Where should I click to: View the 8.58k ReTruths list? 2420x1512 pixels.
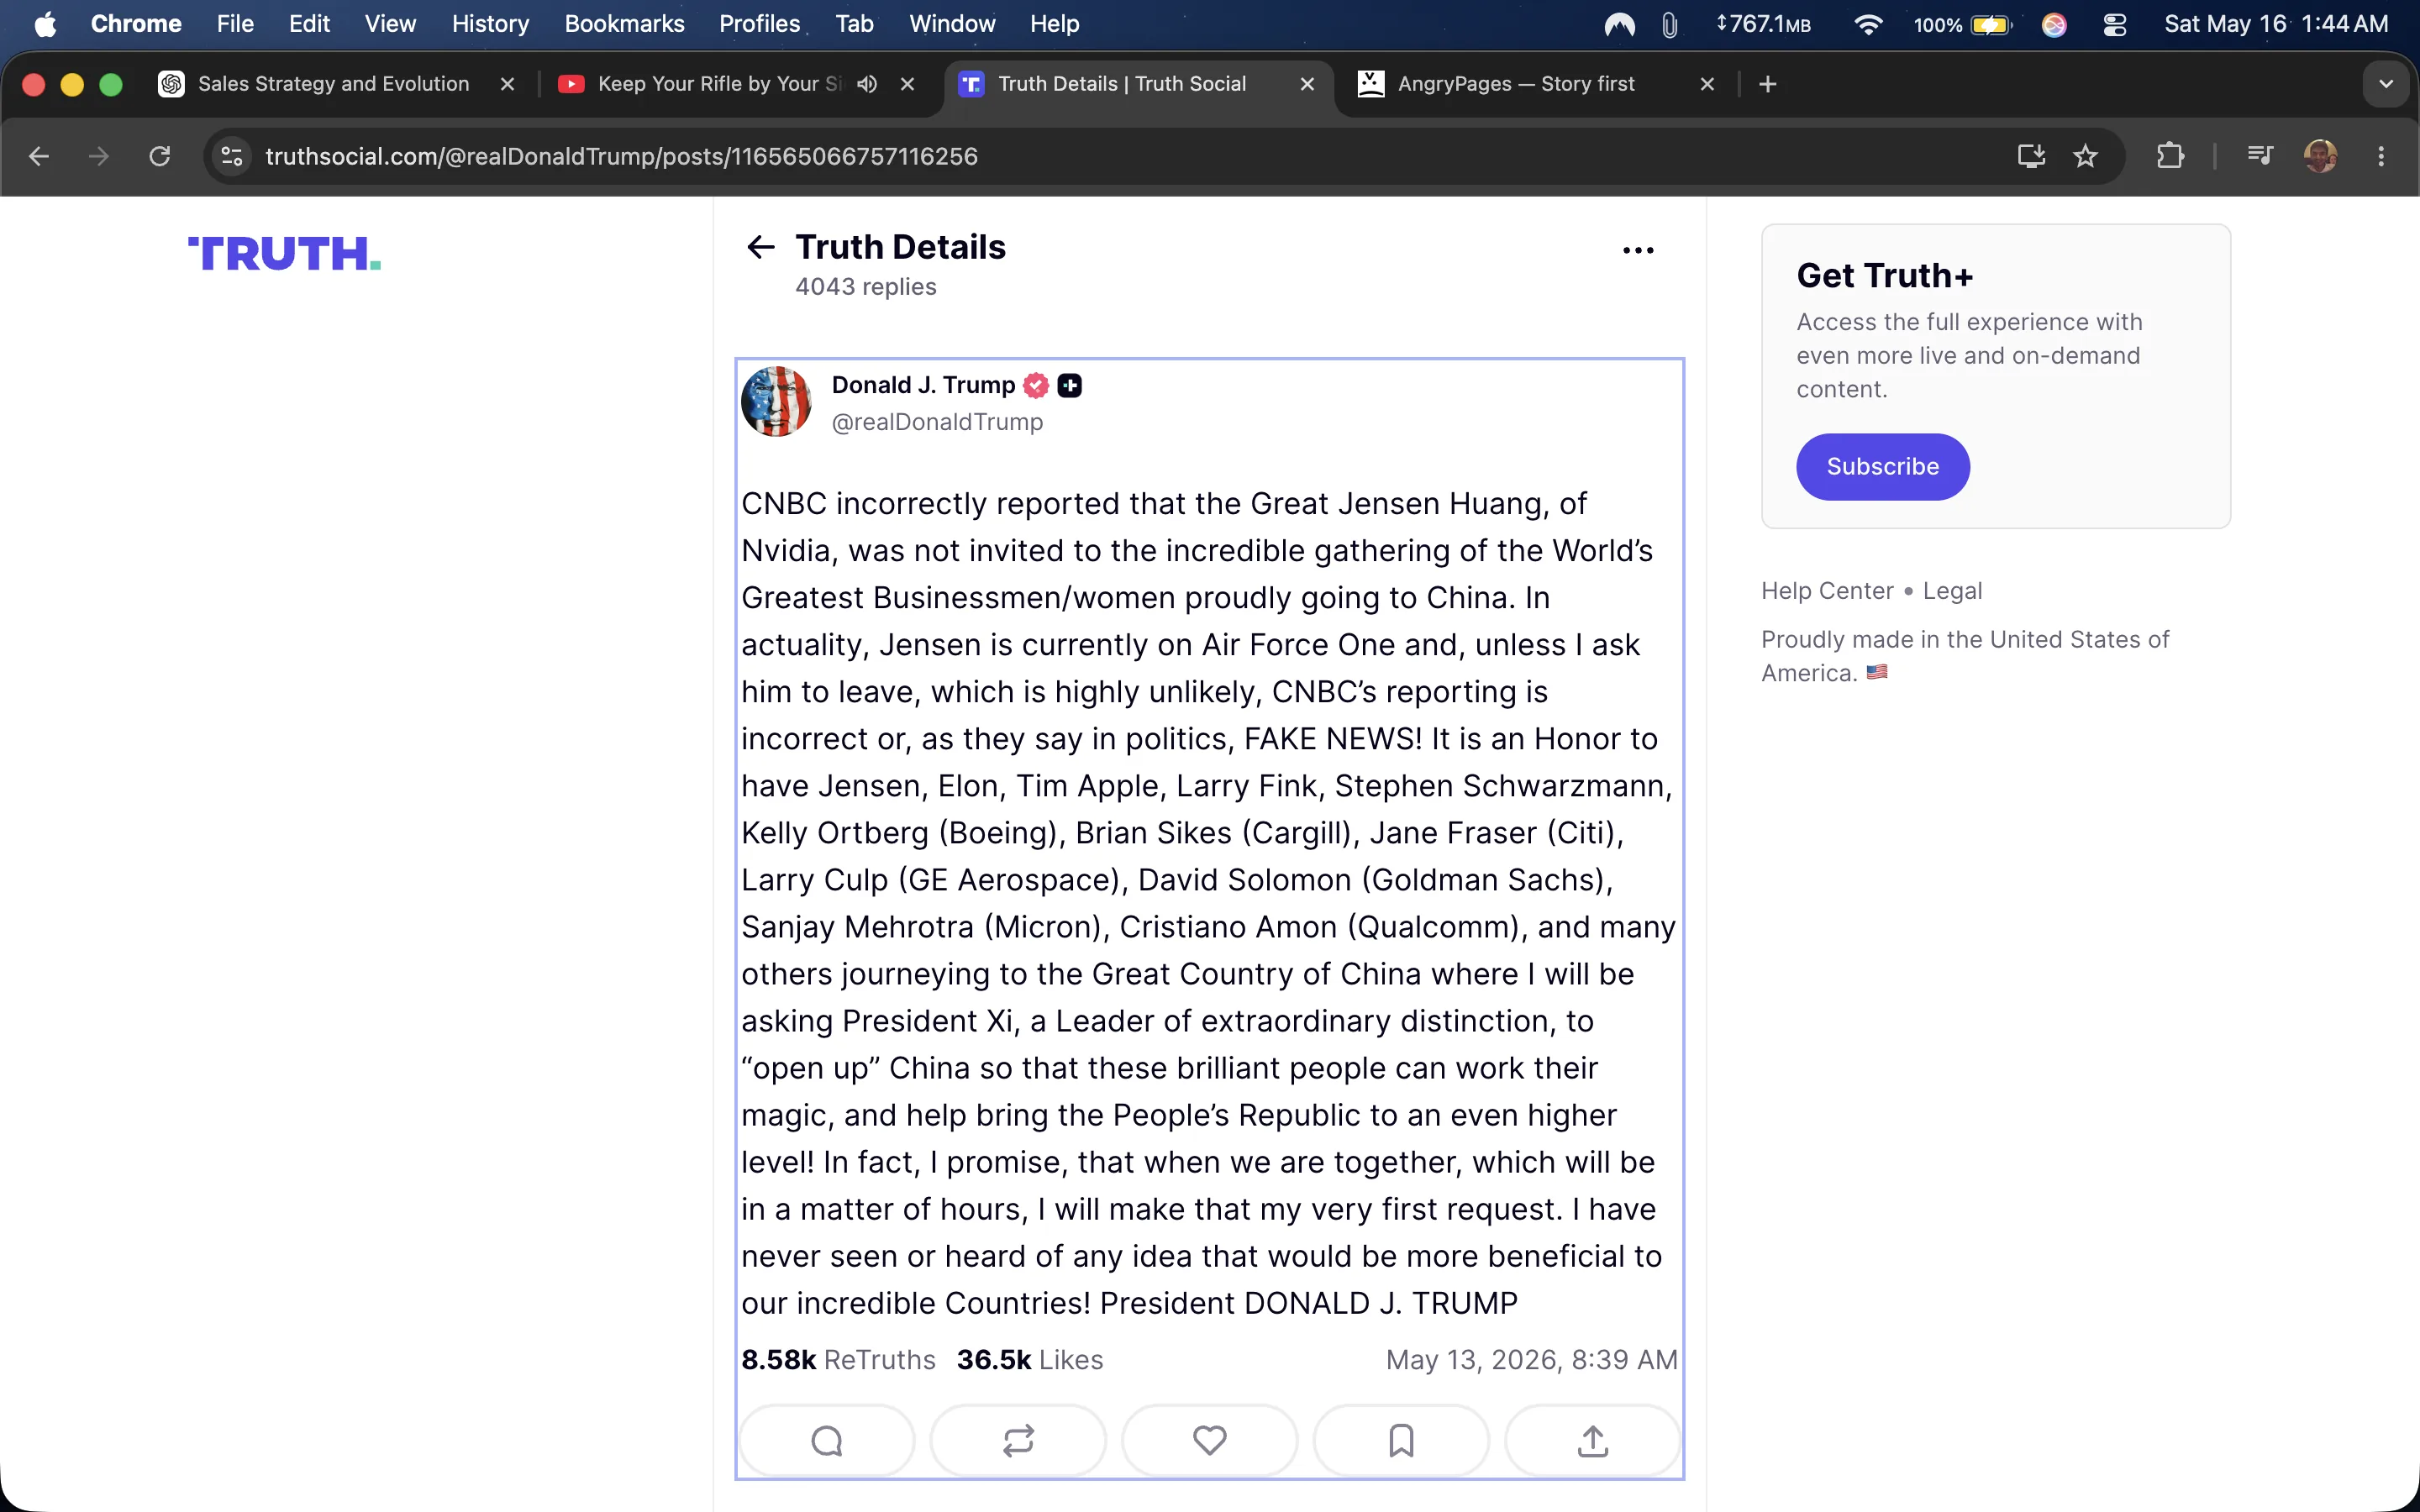[x=838, y=1360]
